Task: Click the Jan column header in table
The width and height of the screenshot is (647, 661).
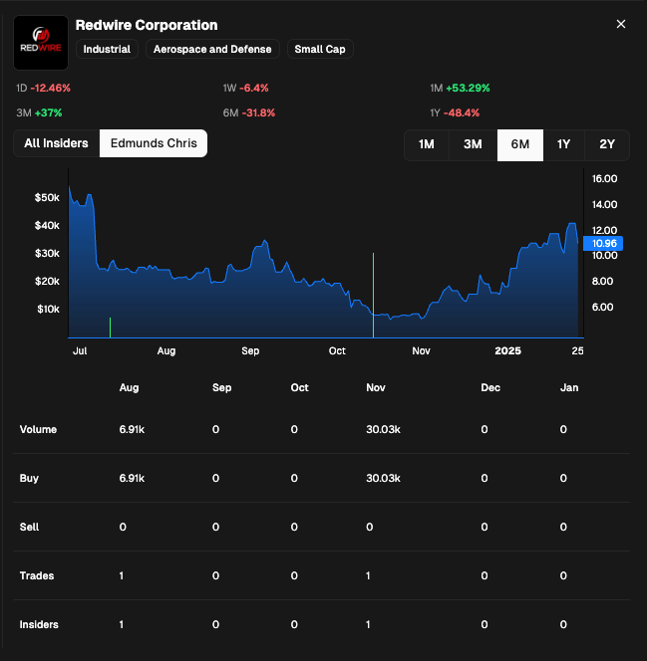Action: coord(569,387)
